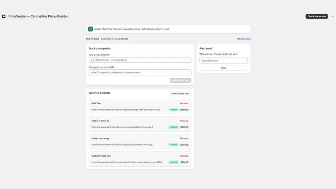Click the Added Golf Tee confirmation message
Image resolution: width=336 pixels, height=189 pixels.
(132, 29)
